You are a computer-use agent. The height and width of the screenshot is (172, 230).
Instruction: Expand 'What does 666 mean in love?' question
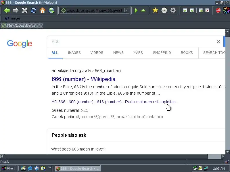coord(78,149)
